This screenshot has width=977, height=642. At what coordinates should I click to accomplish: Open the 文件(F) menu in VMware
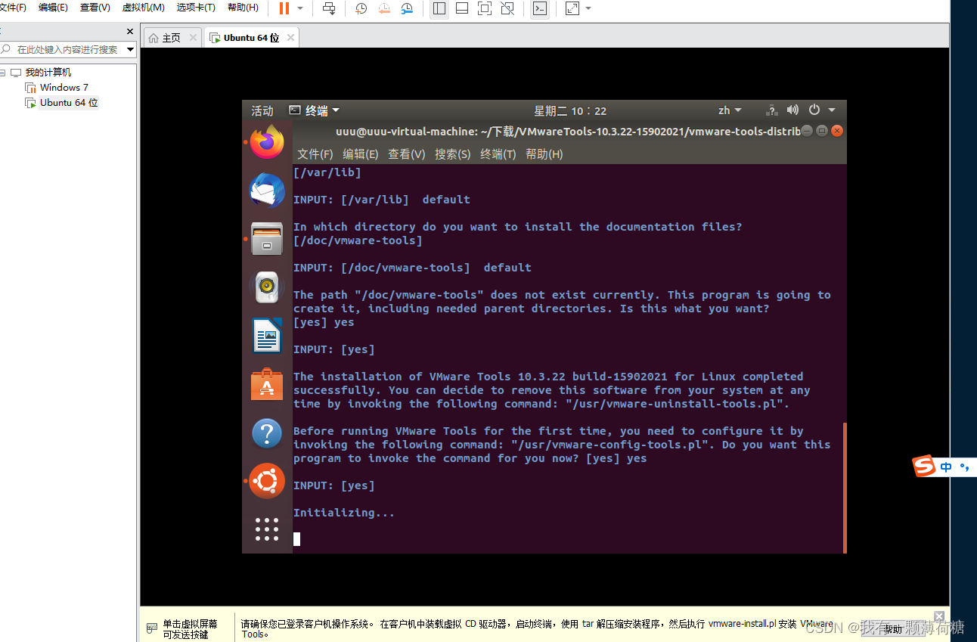(x=13, y=8)
